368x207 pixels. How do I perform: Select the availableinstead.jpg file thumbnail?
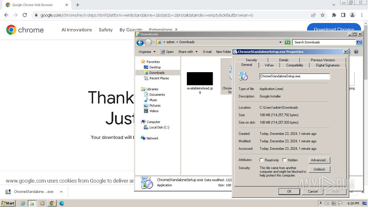(200, 78)
